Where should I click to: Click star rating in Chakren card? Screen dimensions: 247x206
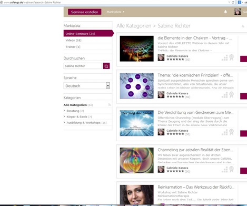pos(175,60)
